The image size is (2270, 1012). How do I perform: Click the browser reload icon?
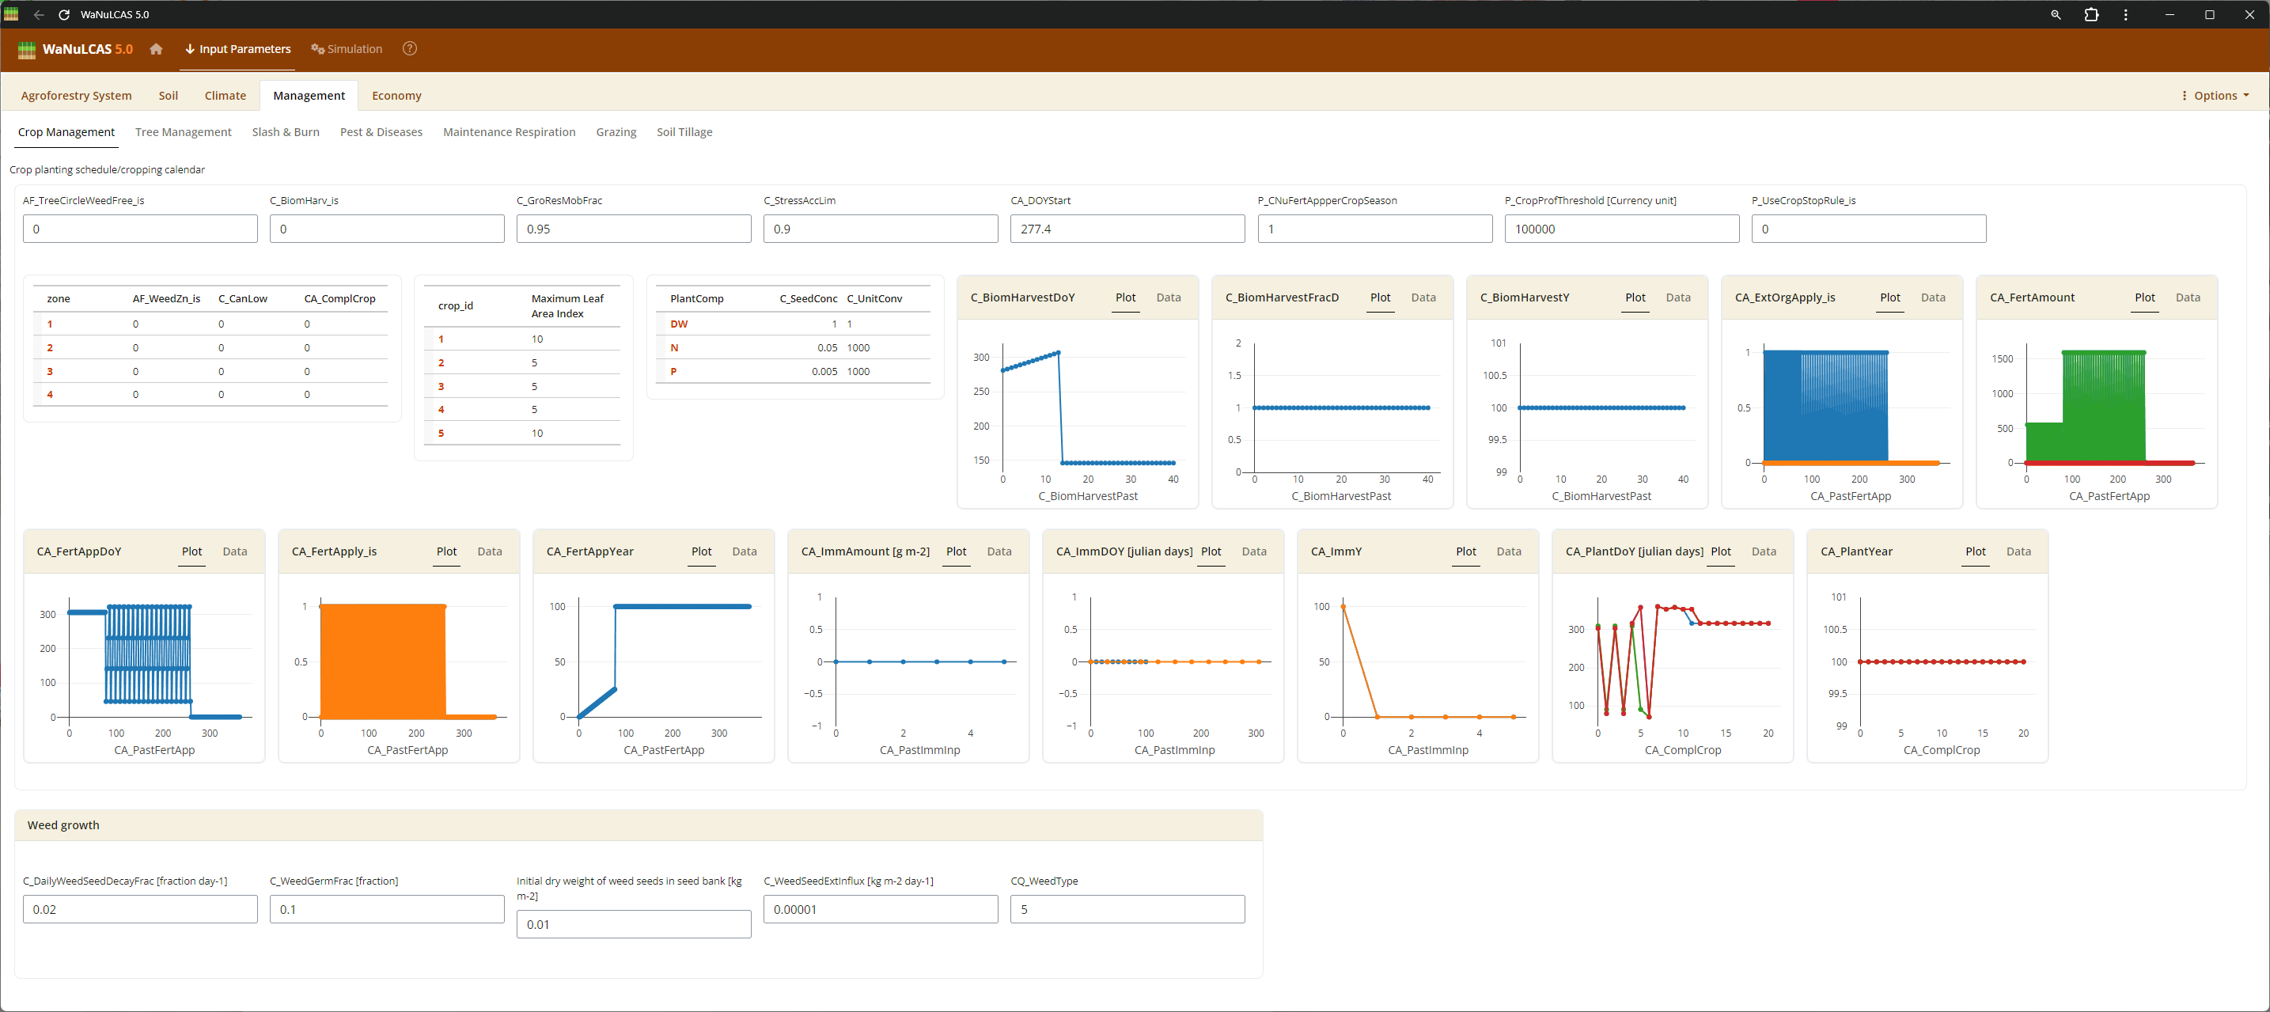[63, 15]
